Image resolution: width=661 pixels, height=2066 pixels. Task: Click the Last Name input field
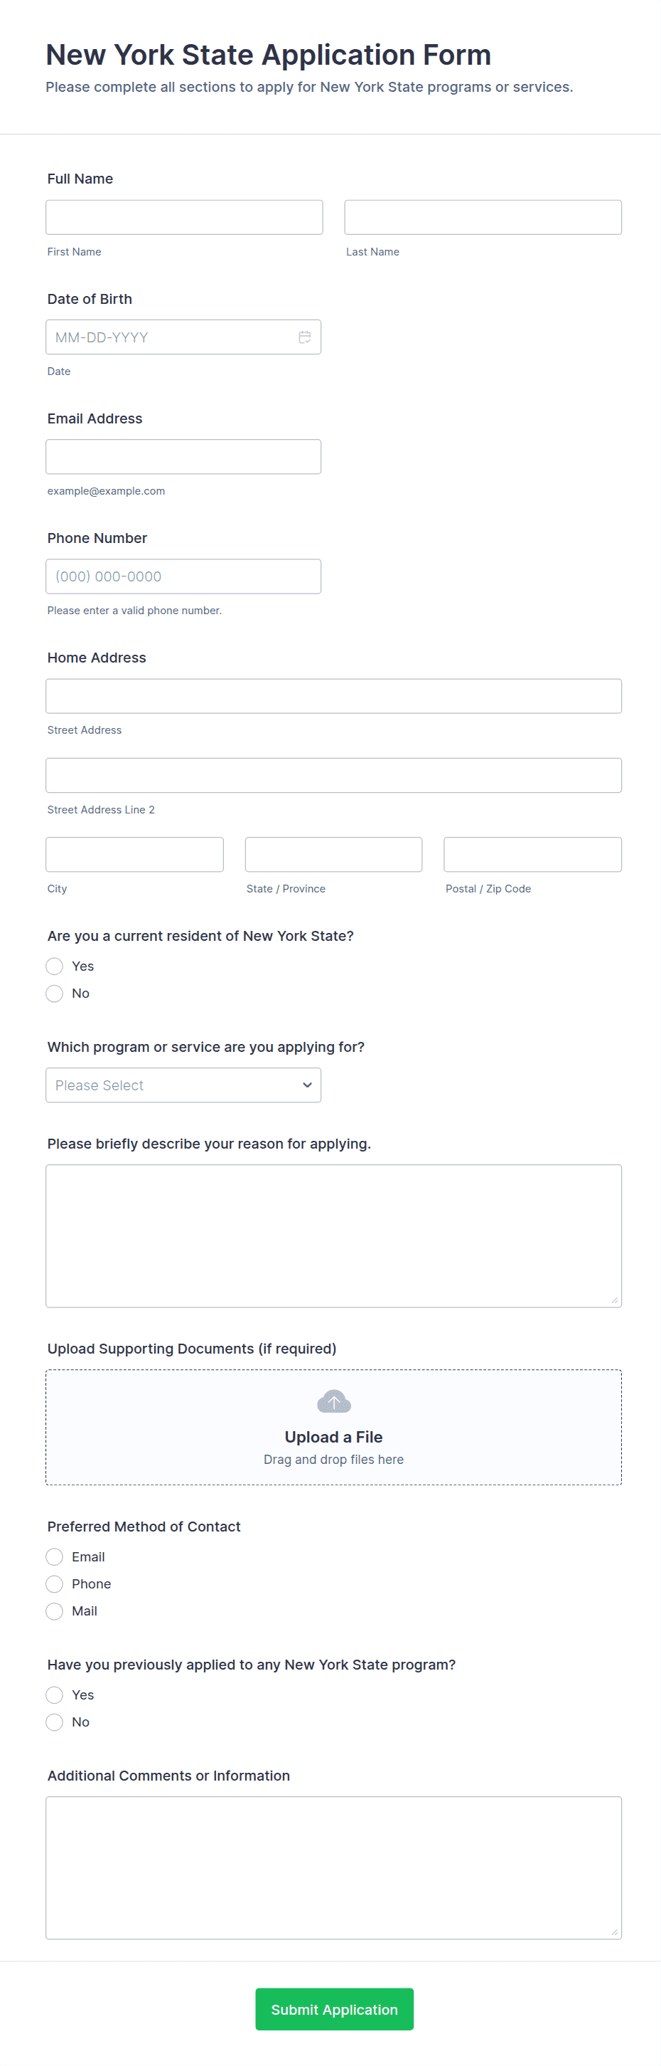[x=483, y=216]
